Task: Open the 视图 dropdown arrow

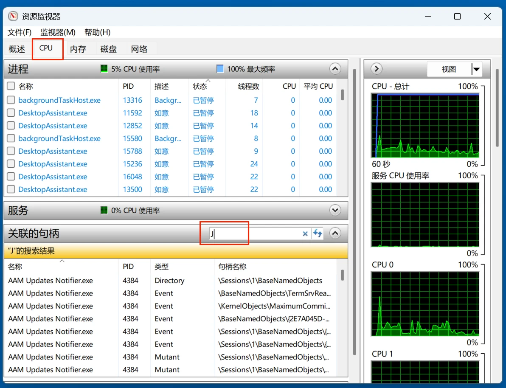Action: (x=476, y=69)
